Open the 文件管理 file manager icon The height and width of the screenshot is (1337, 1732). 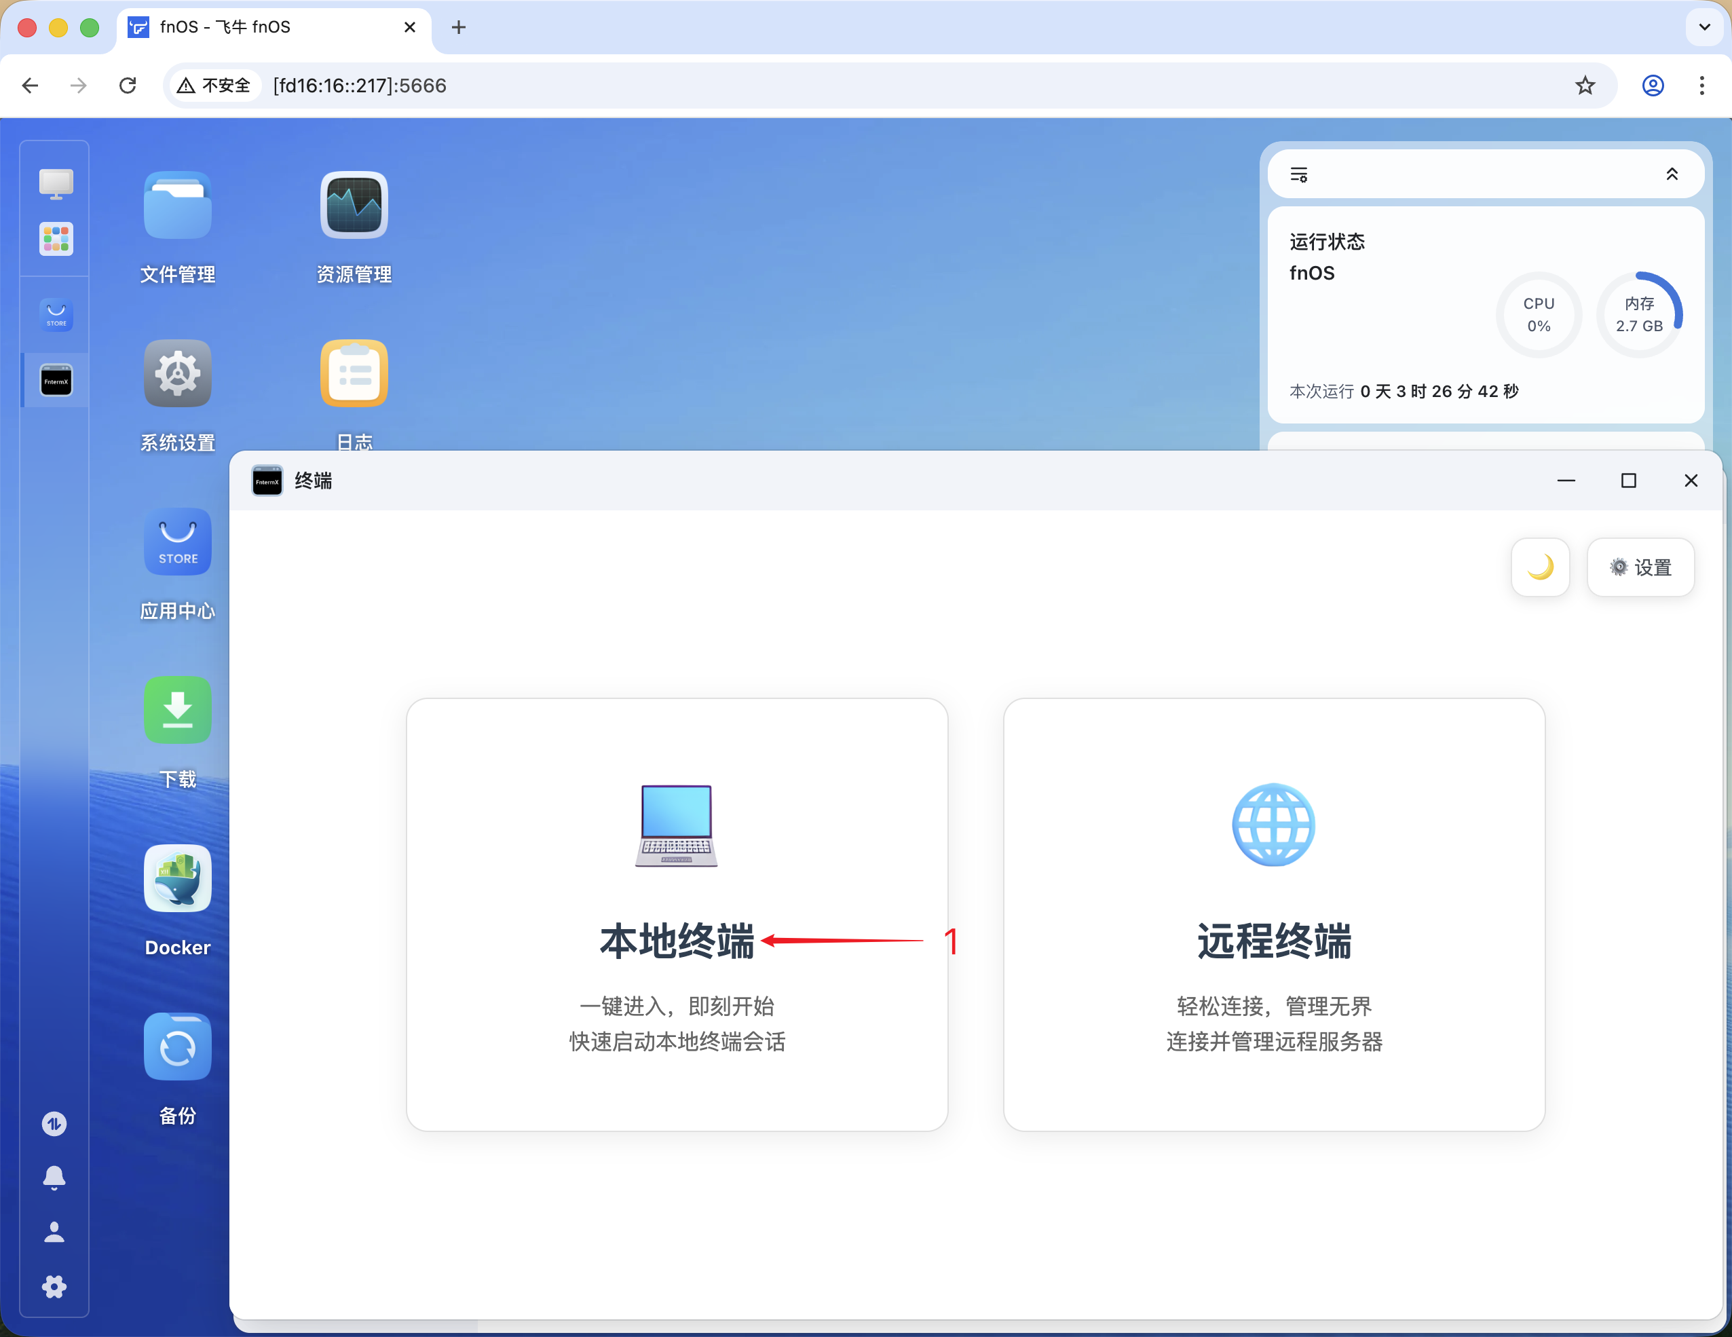pyautogui.click(x=178, y=204)
